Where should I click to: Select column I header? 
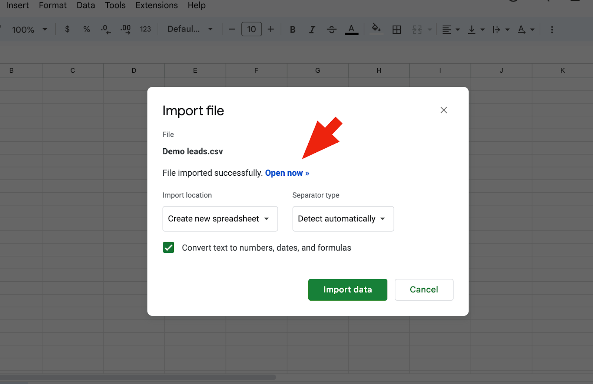tap(440, 70)
